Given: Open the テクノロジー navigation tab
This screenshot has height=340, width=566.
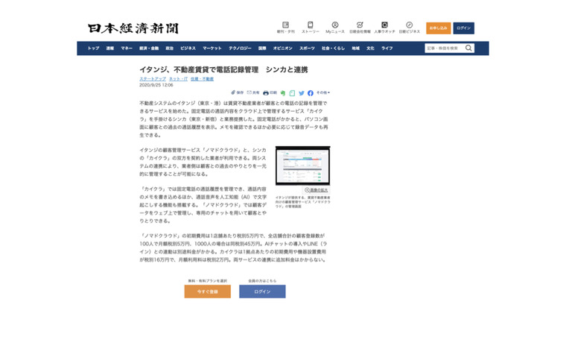Looking at the screenshot, I should click(x=240, y=48).
